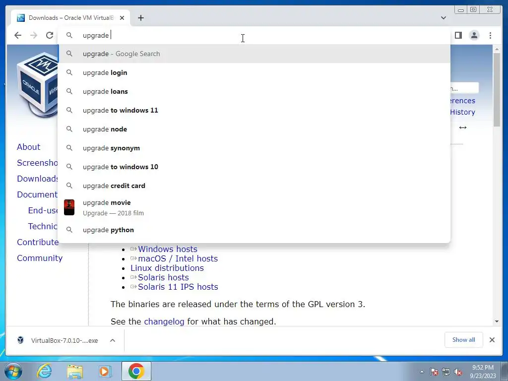Go back with the browser back arrow
This screenshot has width=508, height=381.
click(18, 35)
